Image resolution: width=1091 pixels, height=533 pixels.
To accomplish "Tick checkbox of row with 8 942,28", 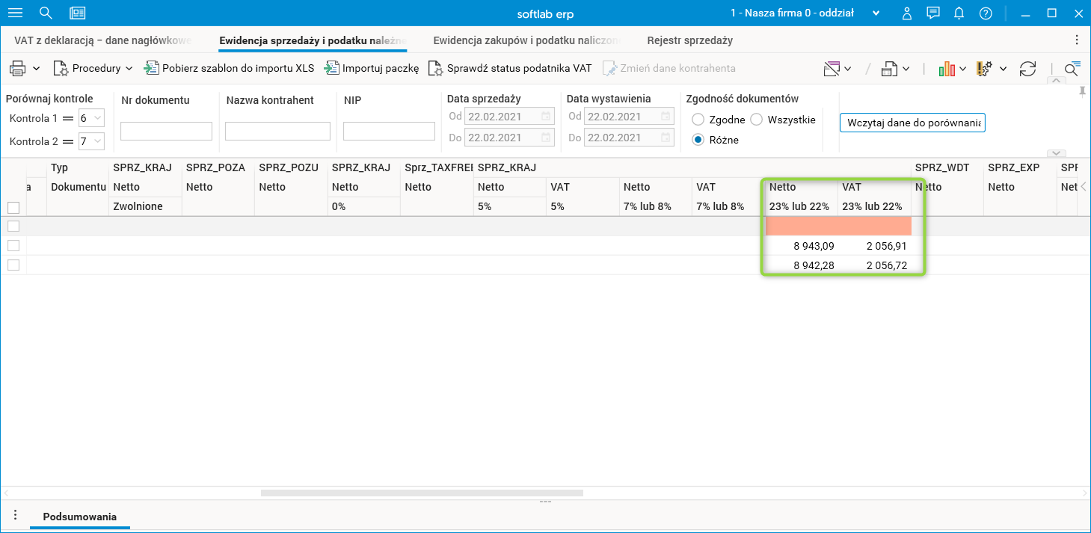I will click(13, 265).
